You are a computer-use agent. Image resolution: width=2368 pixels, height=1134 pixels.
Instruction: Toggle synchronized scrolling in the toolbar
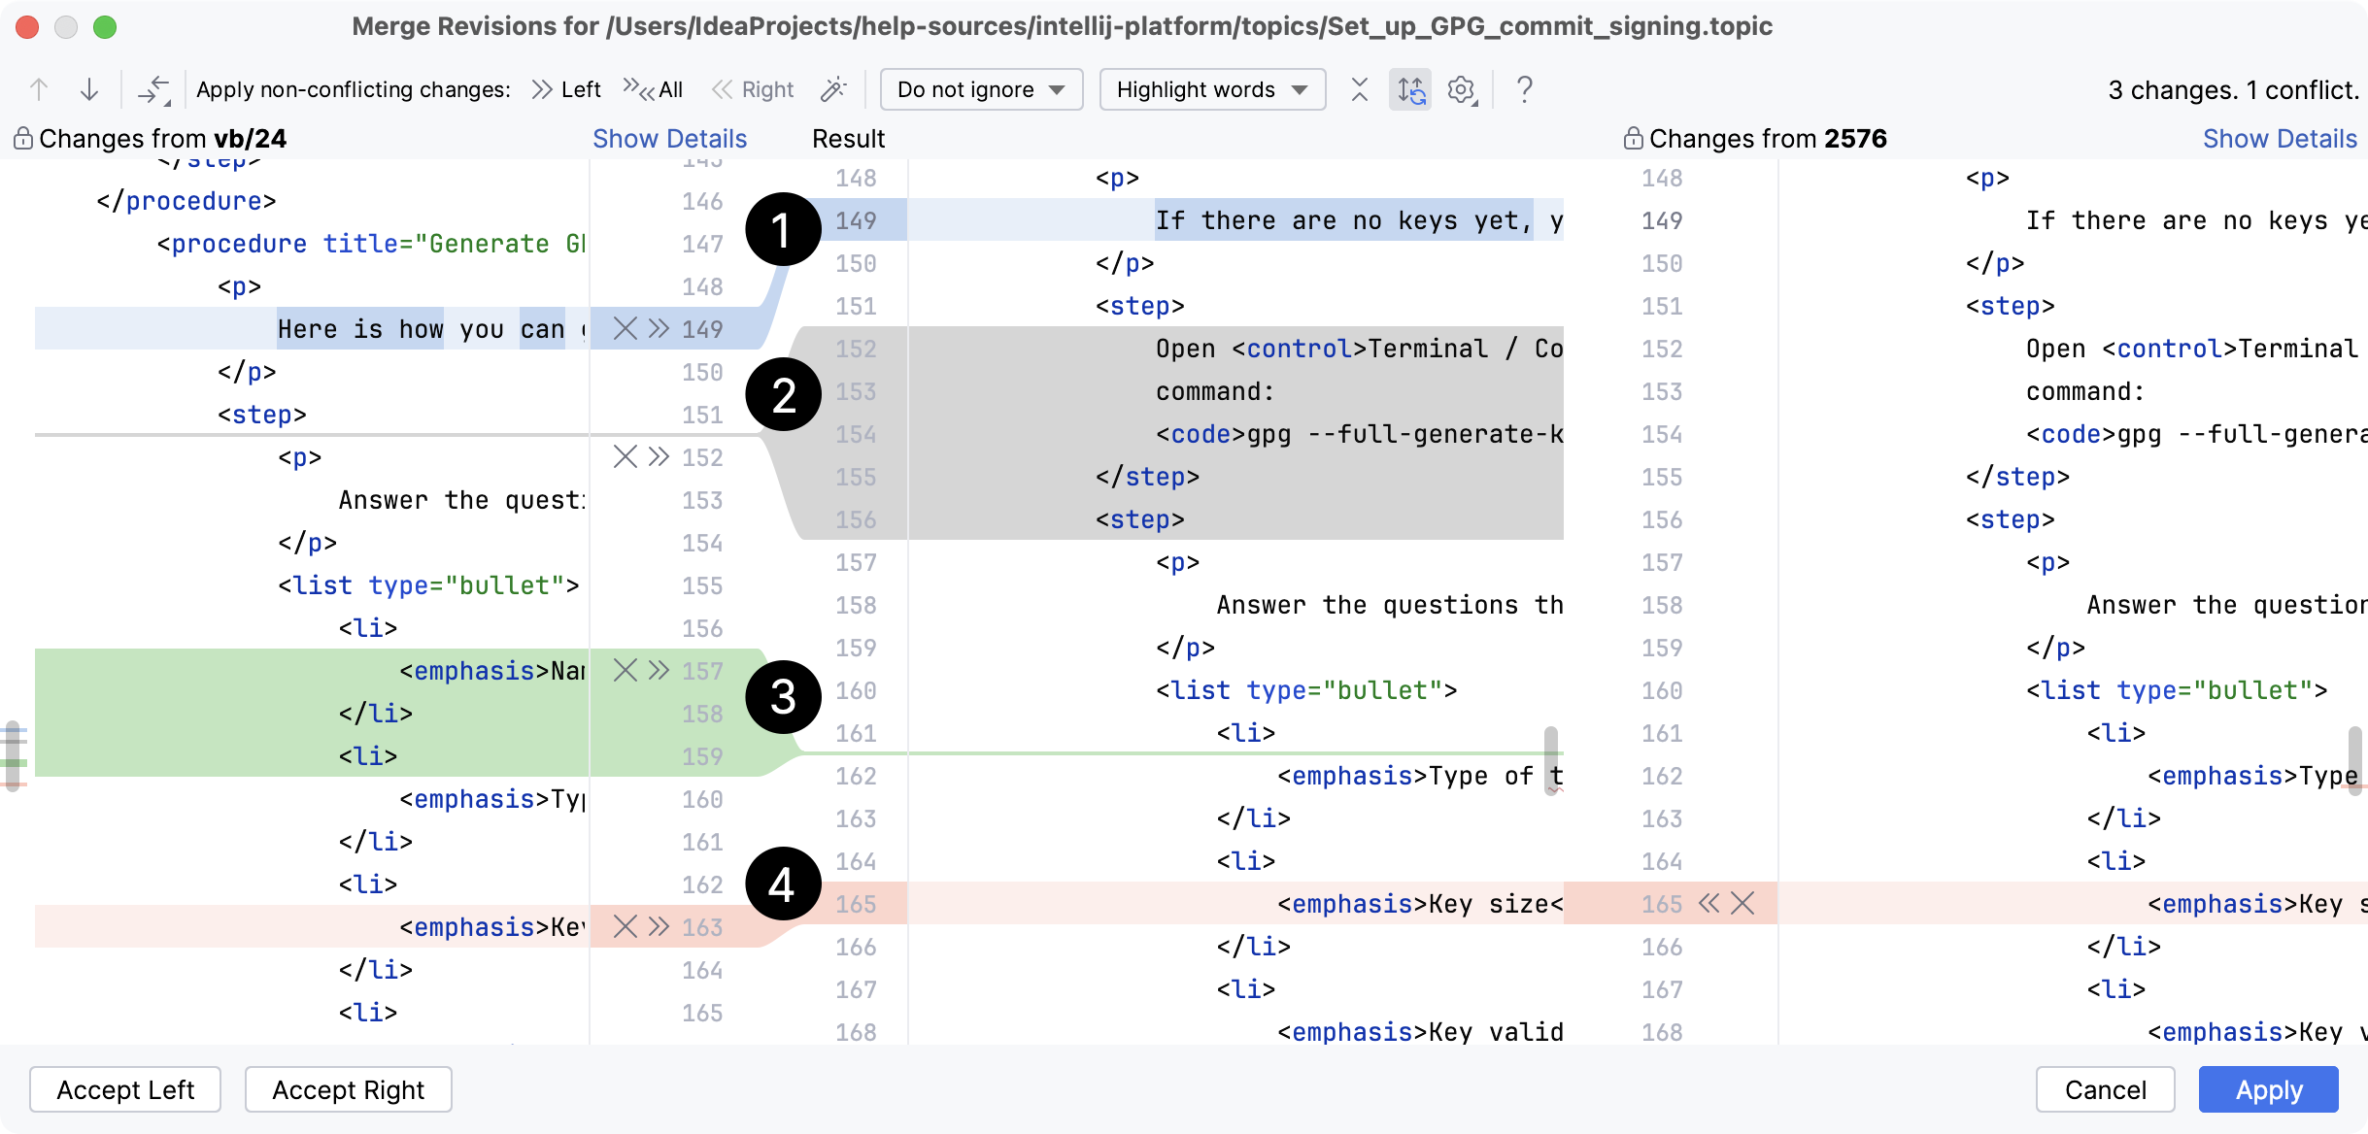click(x=1409, y=89)
